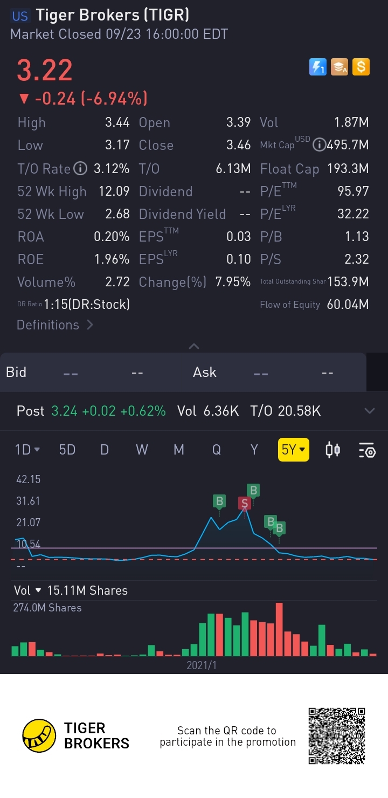Tap the current price 3.22
The image size is (388, 798).
coord(45,70)
